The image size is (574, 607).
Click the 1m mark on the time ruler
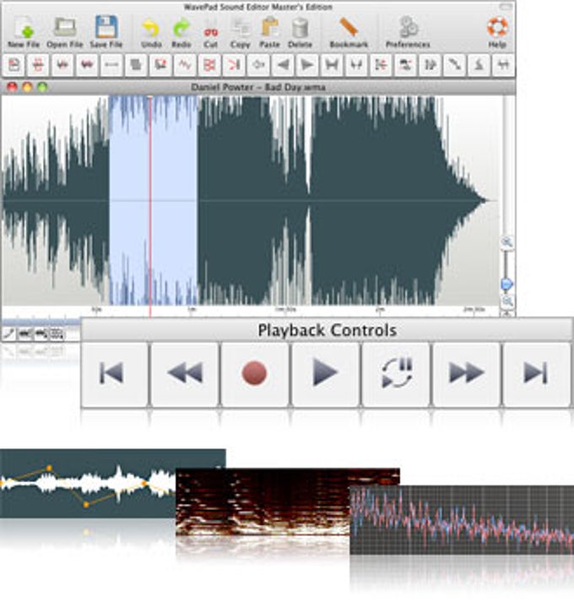pyautogui.click(x=192, y=309)
